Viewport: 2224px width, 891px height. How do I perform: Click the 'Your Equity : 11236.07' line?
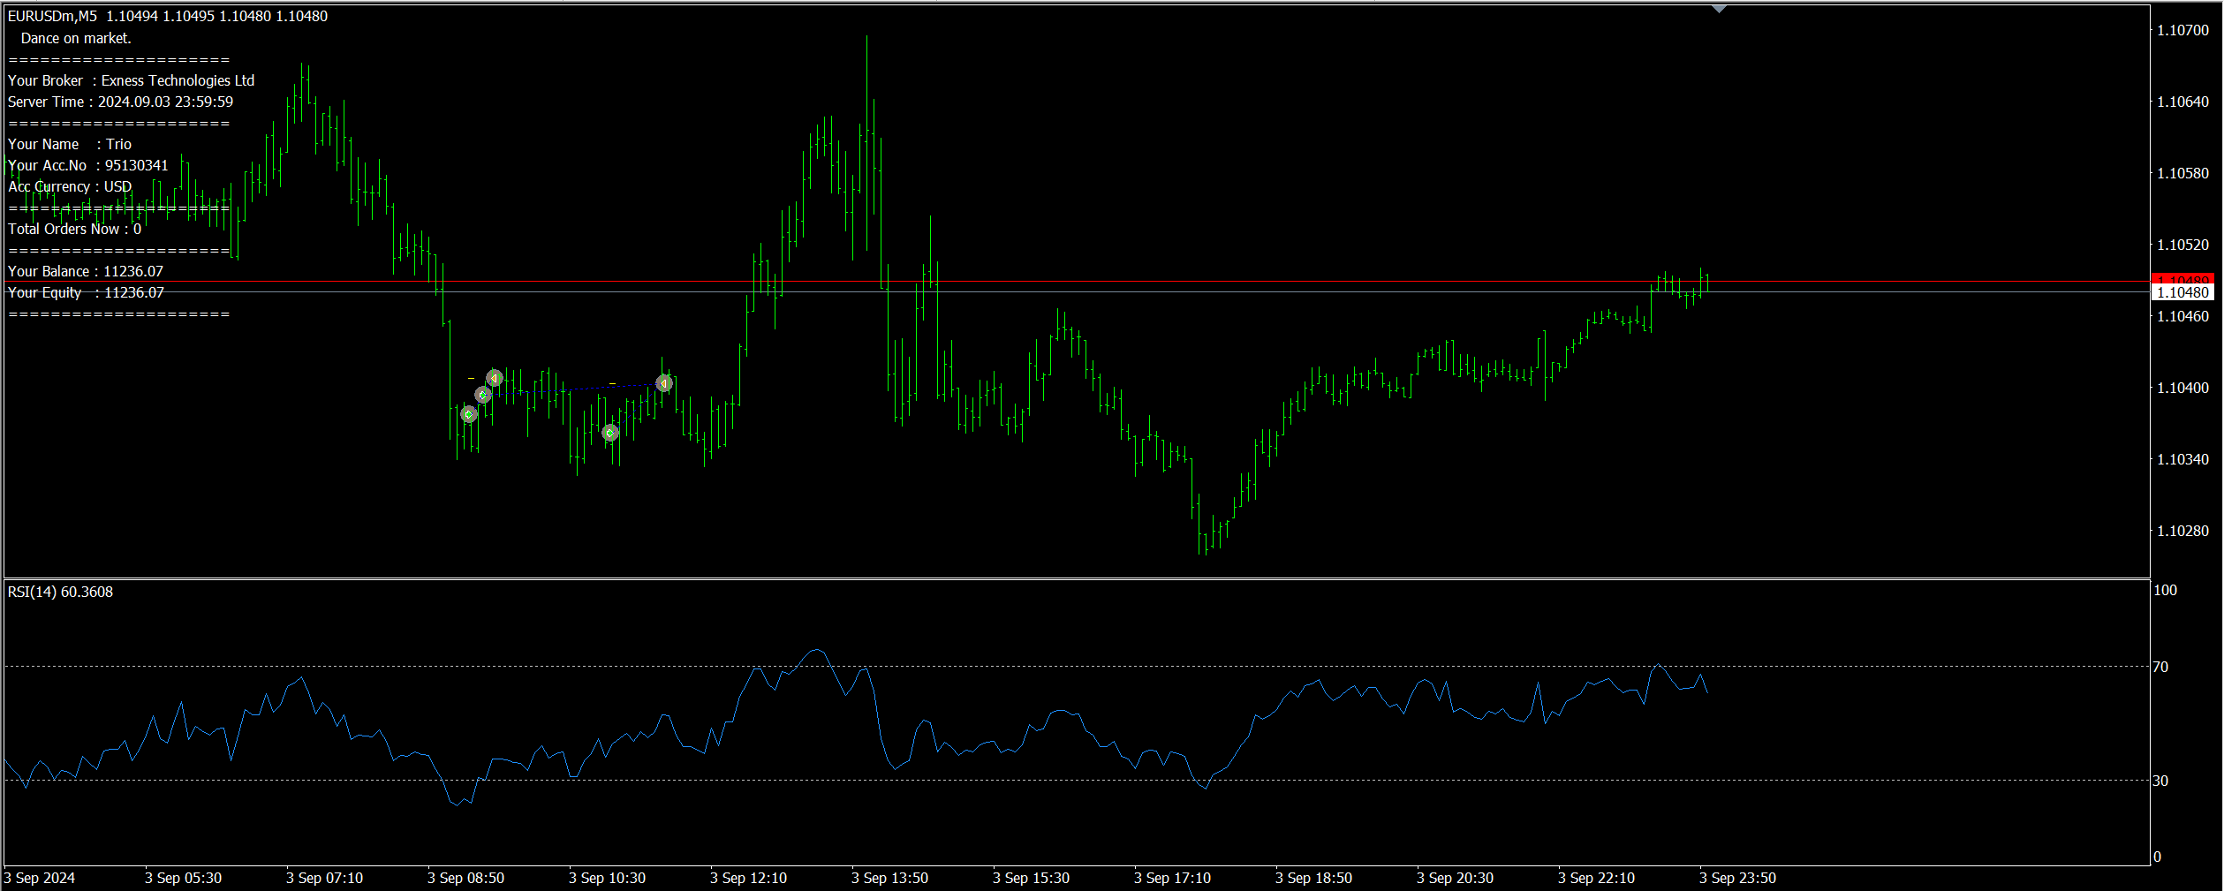click(x=86, y=292)
